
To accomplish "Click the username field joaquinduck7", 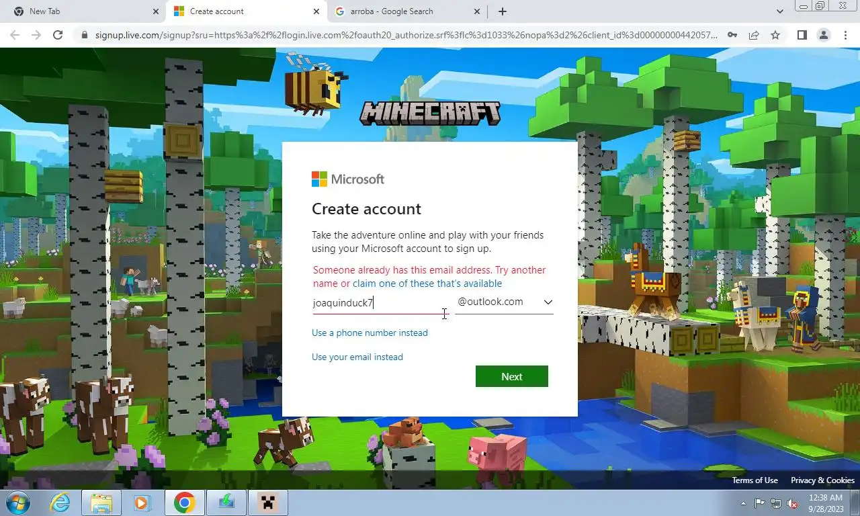I will [380, 302].
